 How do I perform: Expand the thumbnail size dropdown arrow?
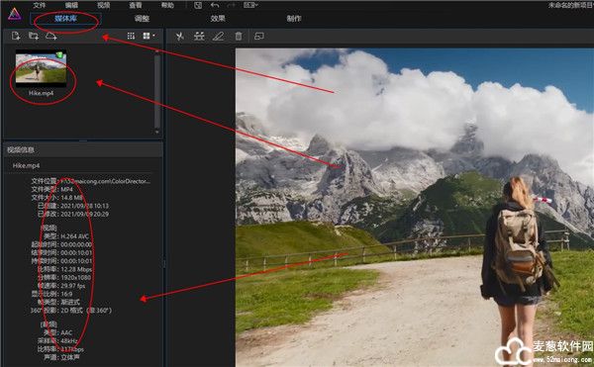click(153, 36)
